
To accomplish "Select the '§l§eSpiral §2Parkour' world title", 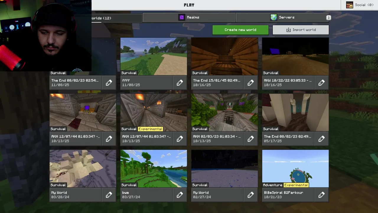I will coord(283,193).
